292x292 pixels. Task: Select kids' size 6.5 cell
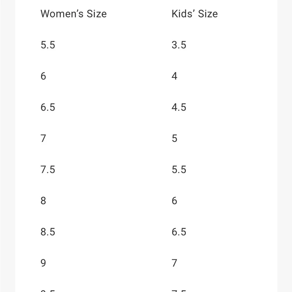[179, 232]
